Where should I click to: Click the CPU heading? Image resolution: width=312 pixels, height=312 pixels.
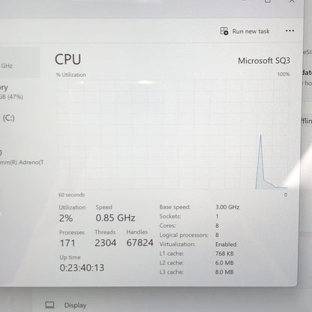coord(67,59)
